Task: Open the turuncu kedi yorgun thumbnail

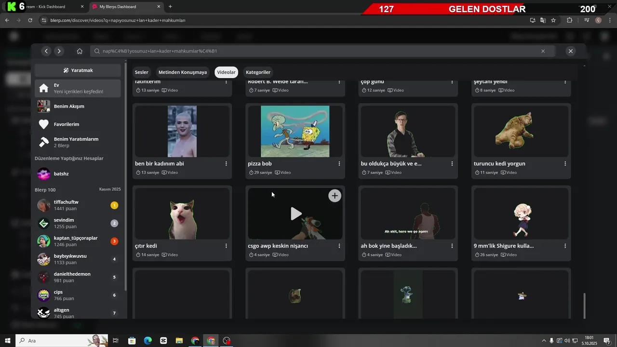Action: click(x=521, y=132)
